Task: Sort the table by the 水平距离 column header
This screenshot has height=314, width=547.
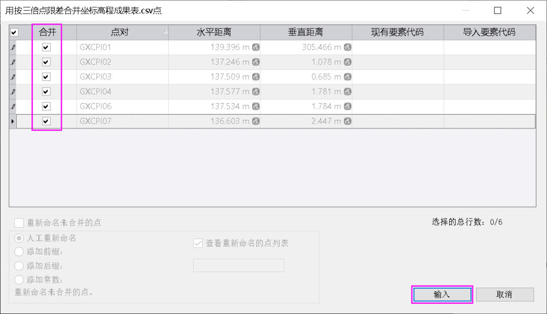Action: pos(213,32)
